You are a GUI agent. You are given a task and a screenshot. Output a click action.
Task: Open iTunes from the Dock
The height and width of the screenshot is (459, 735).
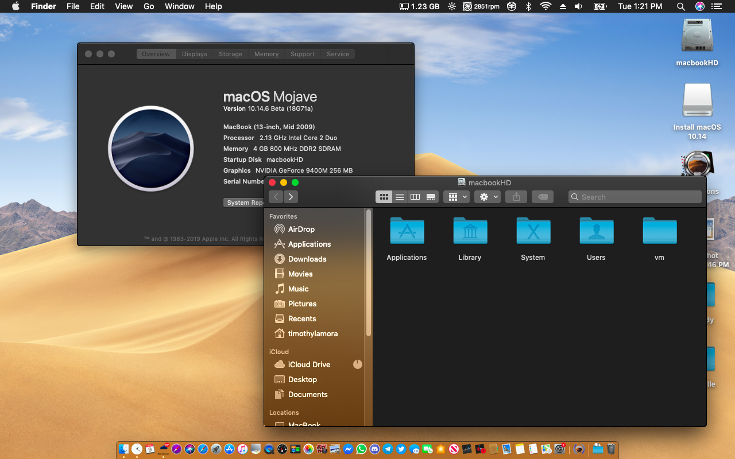(x=242, y=449)
